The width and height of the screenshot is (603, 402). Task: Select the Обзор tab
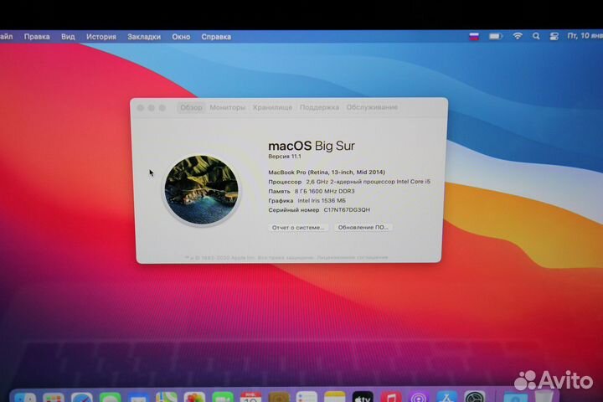[x=191, y=107]
